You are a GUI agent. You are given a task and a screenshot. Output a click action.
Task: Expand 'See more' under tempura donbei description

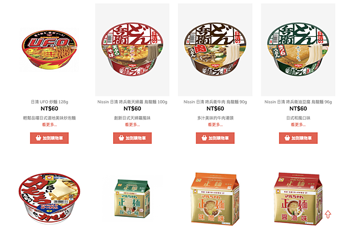[132, 125]
